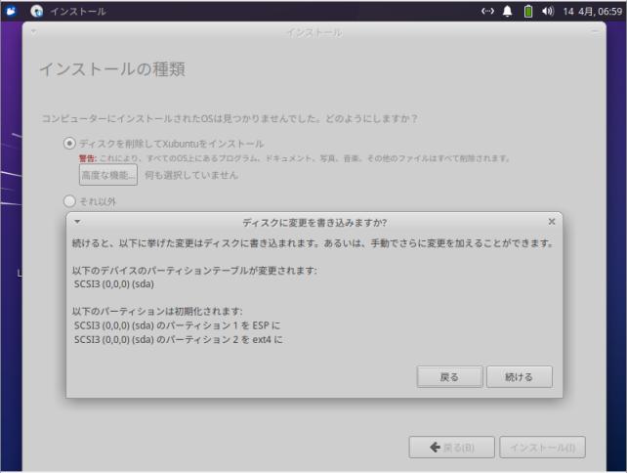Open the volume speaker icon
This screenshot has width=627, height=473.
point(548,11)
